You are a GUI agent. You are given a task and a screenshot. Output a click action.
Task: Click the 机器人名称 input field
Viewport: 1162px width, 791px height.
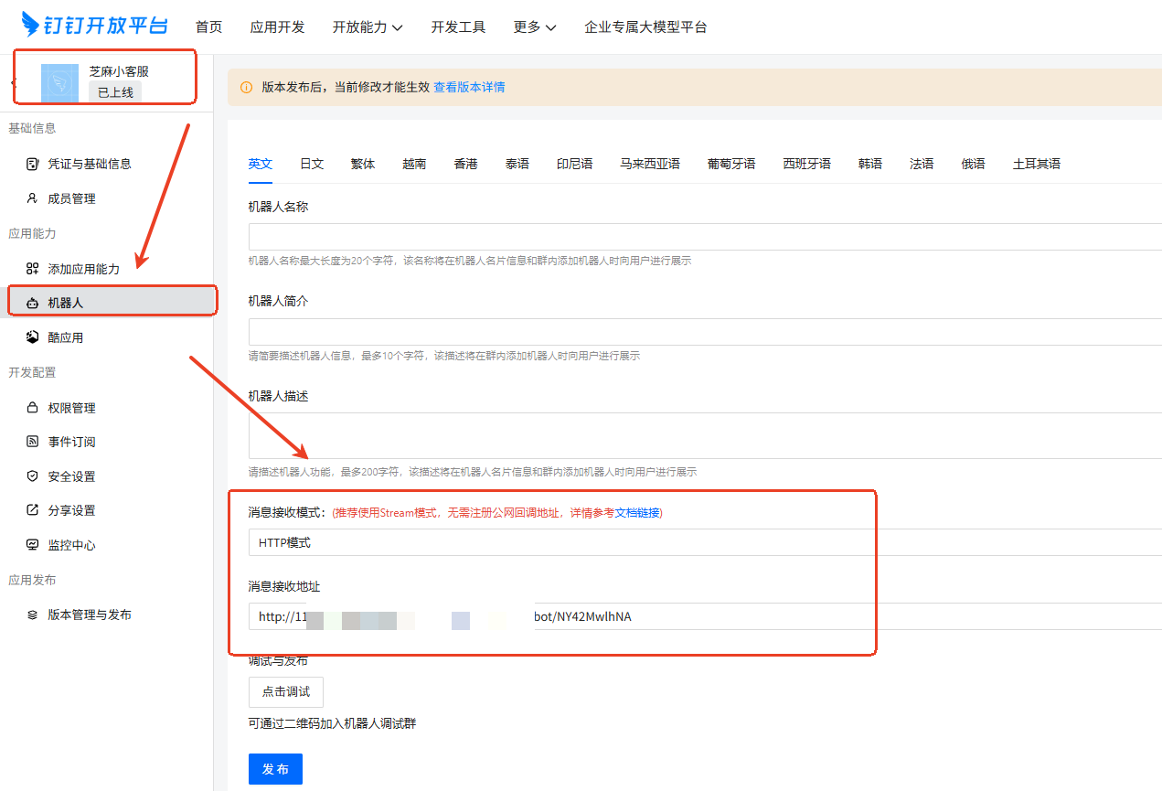(705, 237)
